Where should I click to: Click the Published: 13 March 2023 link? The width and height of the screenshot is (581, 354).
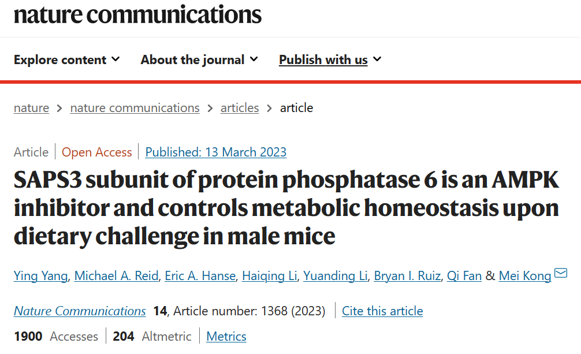(215, 152)
